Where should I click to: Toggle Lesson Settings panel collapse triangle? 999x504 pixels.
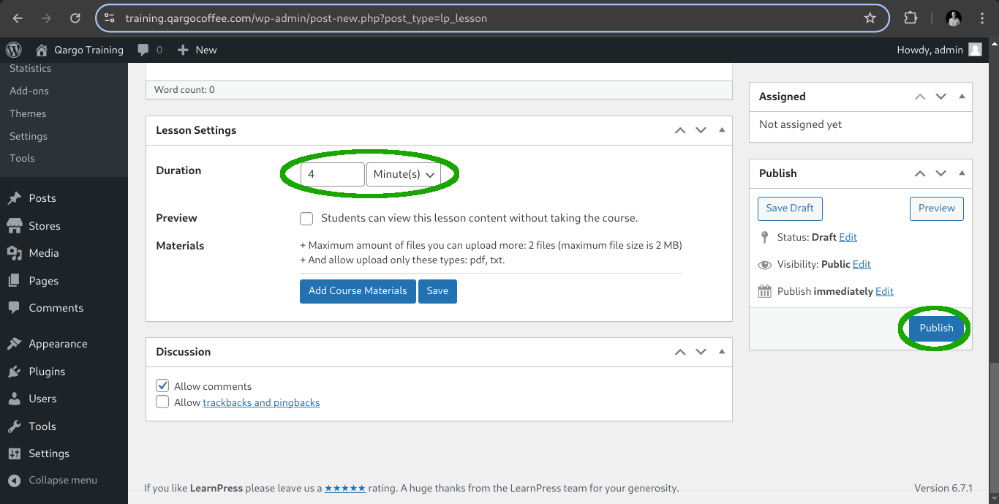722,130
